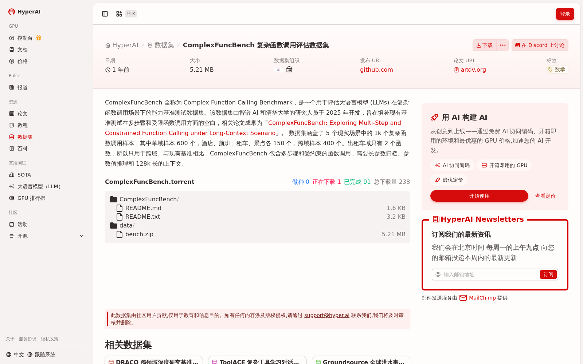
Task: Click the 订阅 subscribe button
Action: [x=548, y=274]
